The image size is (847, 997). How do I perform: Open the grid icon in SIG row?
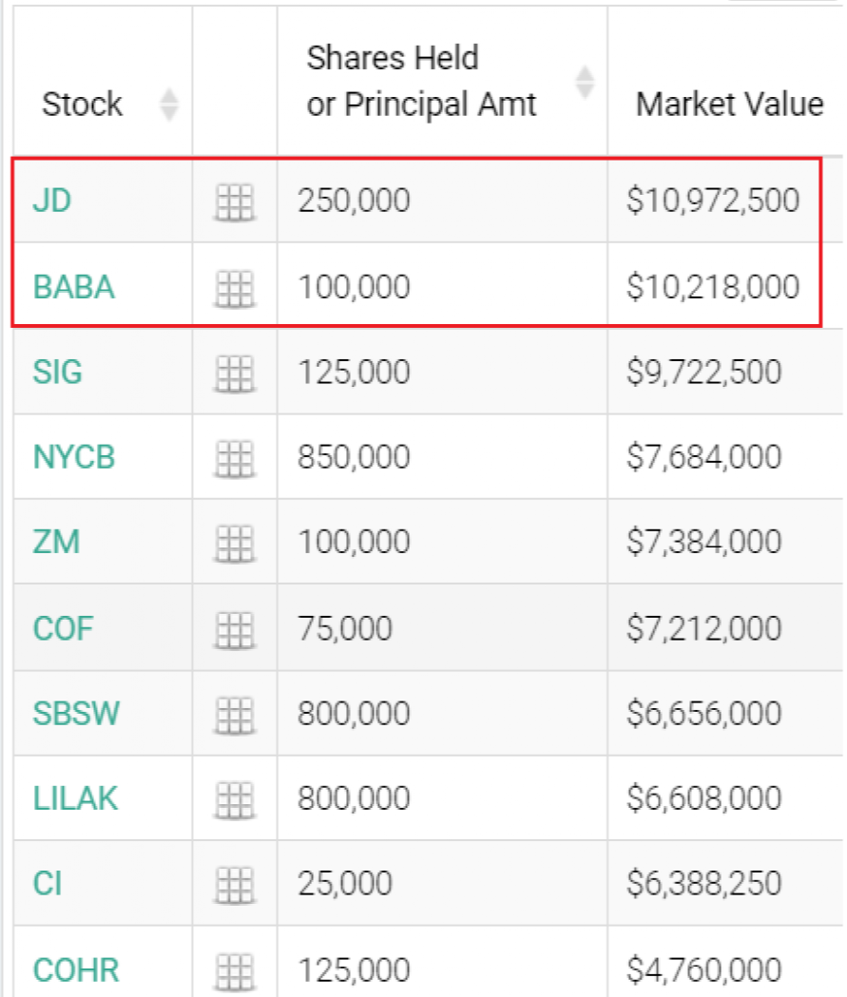pos(235,374)
